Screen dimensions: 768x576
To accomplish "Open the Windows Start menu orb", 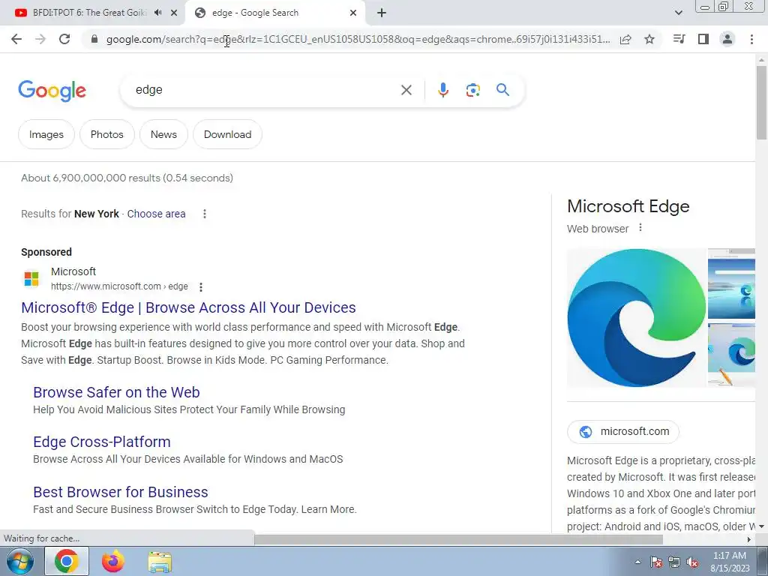I will click(x=20, y=561).
